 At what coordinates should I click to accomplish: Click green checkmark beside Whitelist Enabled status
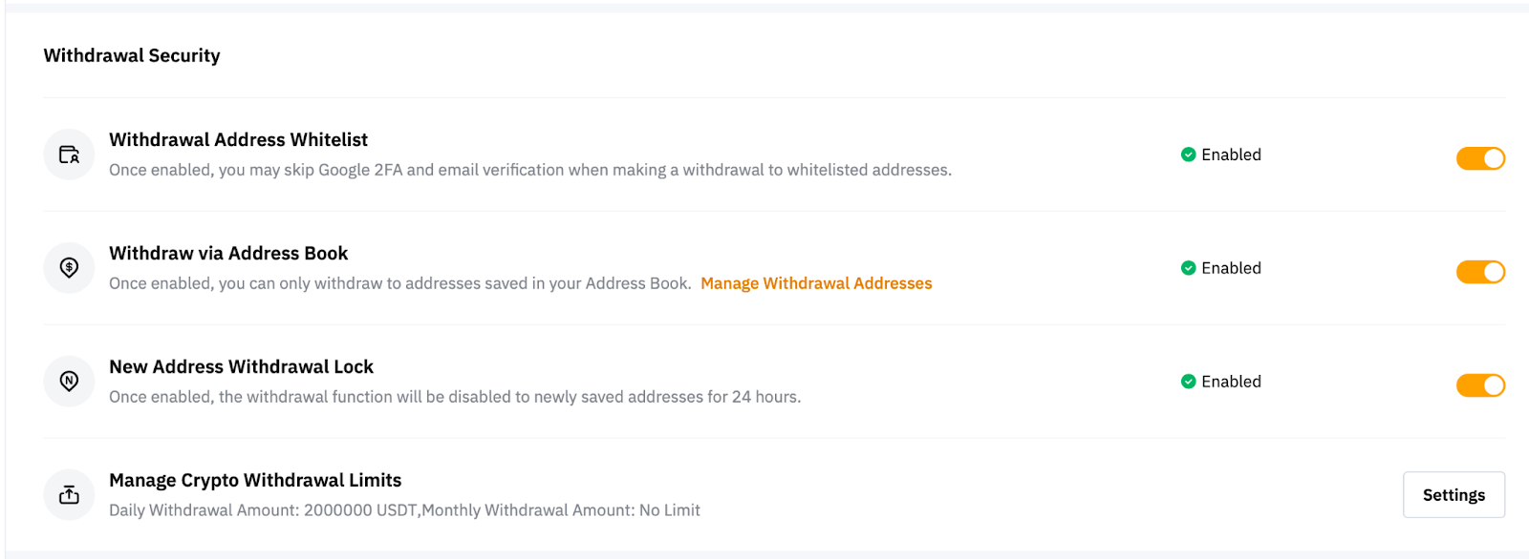pyautogui.click(x=1188, y=155)
